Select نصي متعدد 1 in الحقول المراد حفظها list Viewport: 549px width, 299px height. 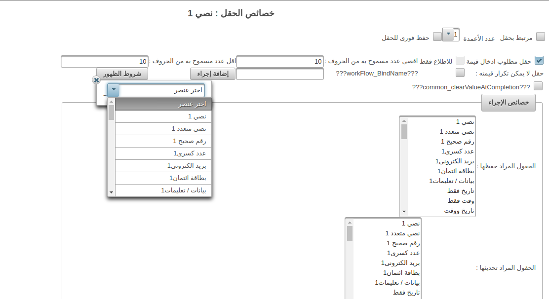pyautogui.click(x=441, y=131)
